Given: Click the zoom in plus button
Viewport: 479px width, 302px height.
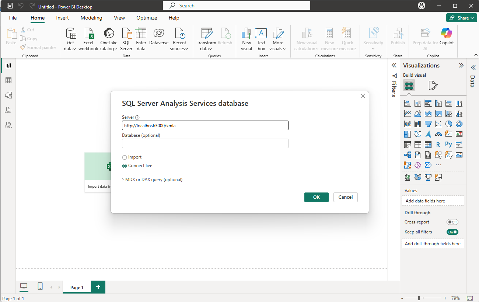Looking at the screenshot, I should (x=445, y=298).
